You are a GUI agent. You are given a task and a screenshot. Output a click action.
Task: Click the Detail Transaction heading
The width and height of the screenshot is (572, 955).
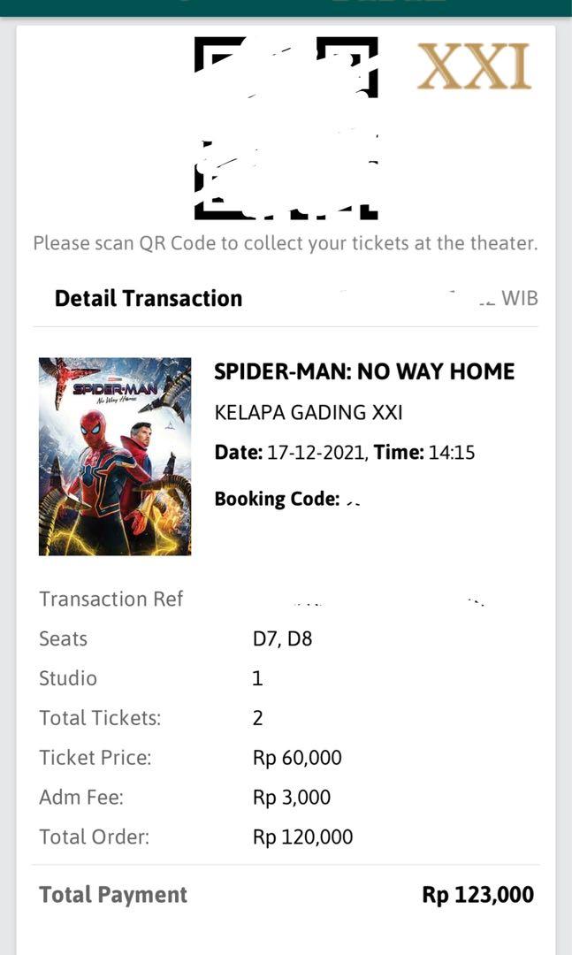pyautogui.click(x=149, y=299)
